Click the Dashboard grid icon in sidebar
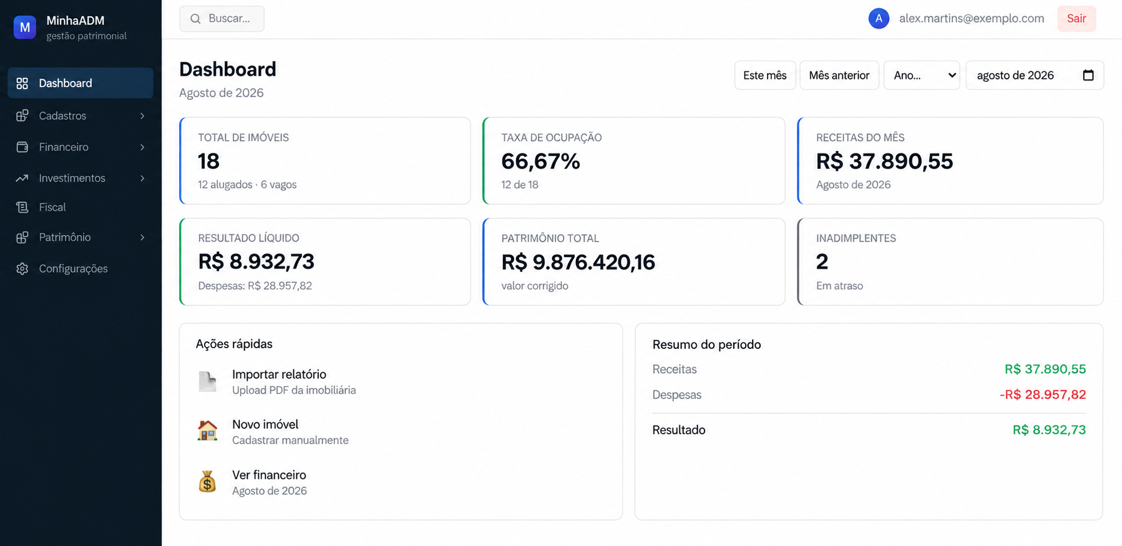Screen dimensions: 1122x546 22,83
